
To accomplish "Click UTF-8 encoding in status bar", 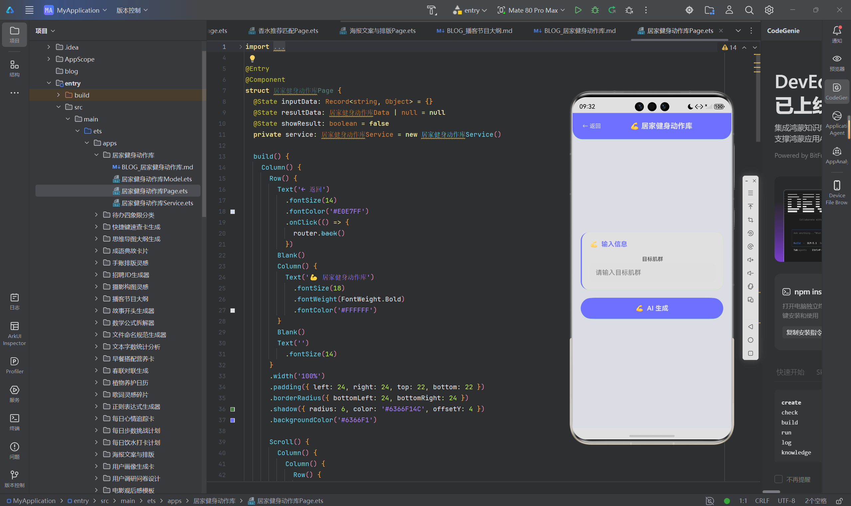I will pyautogui.click(x=786, y=501).
